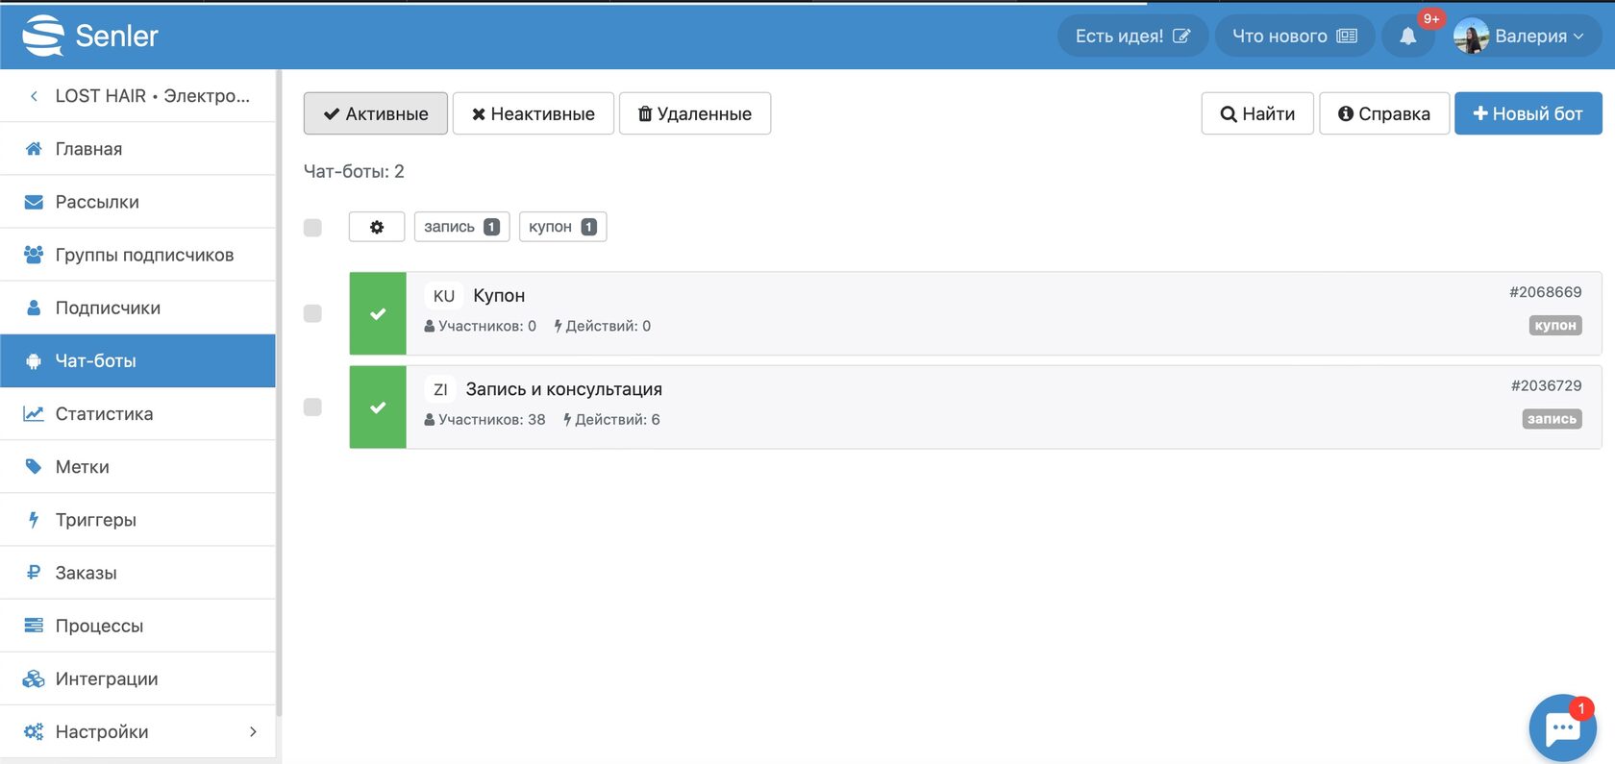Click bot ID #2036729
The width and height of the screenshot is (1615, 764).
click(x=1546, y=385)
